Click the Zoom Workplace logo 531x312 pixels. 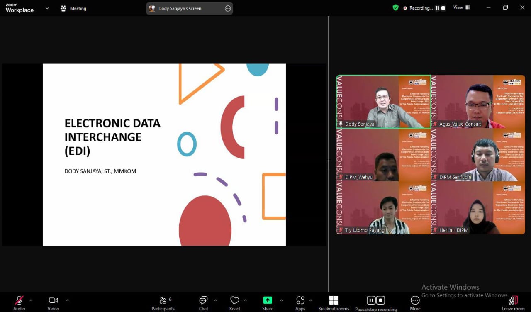19,8
